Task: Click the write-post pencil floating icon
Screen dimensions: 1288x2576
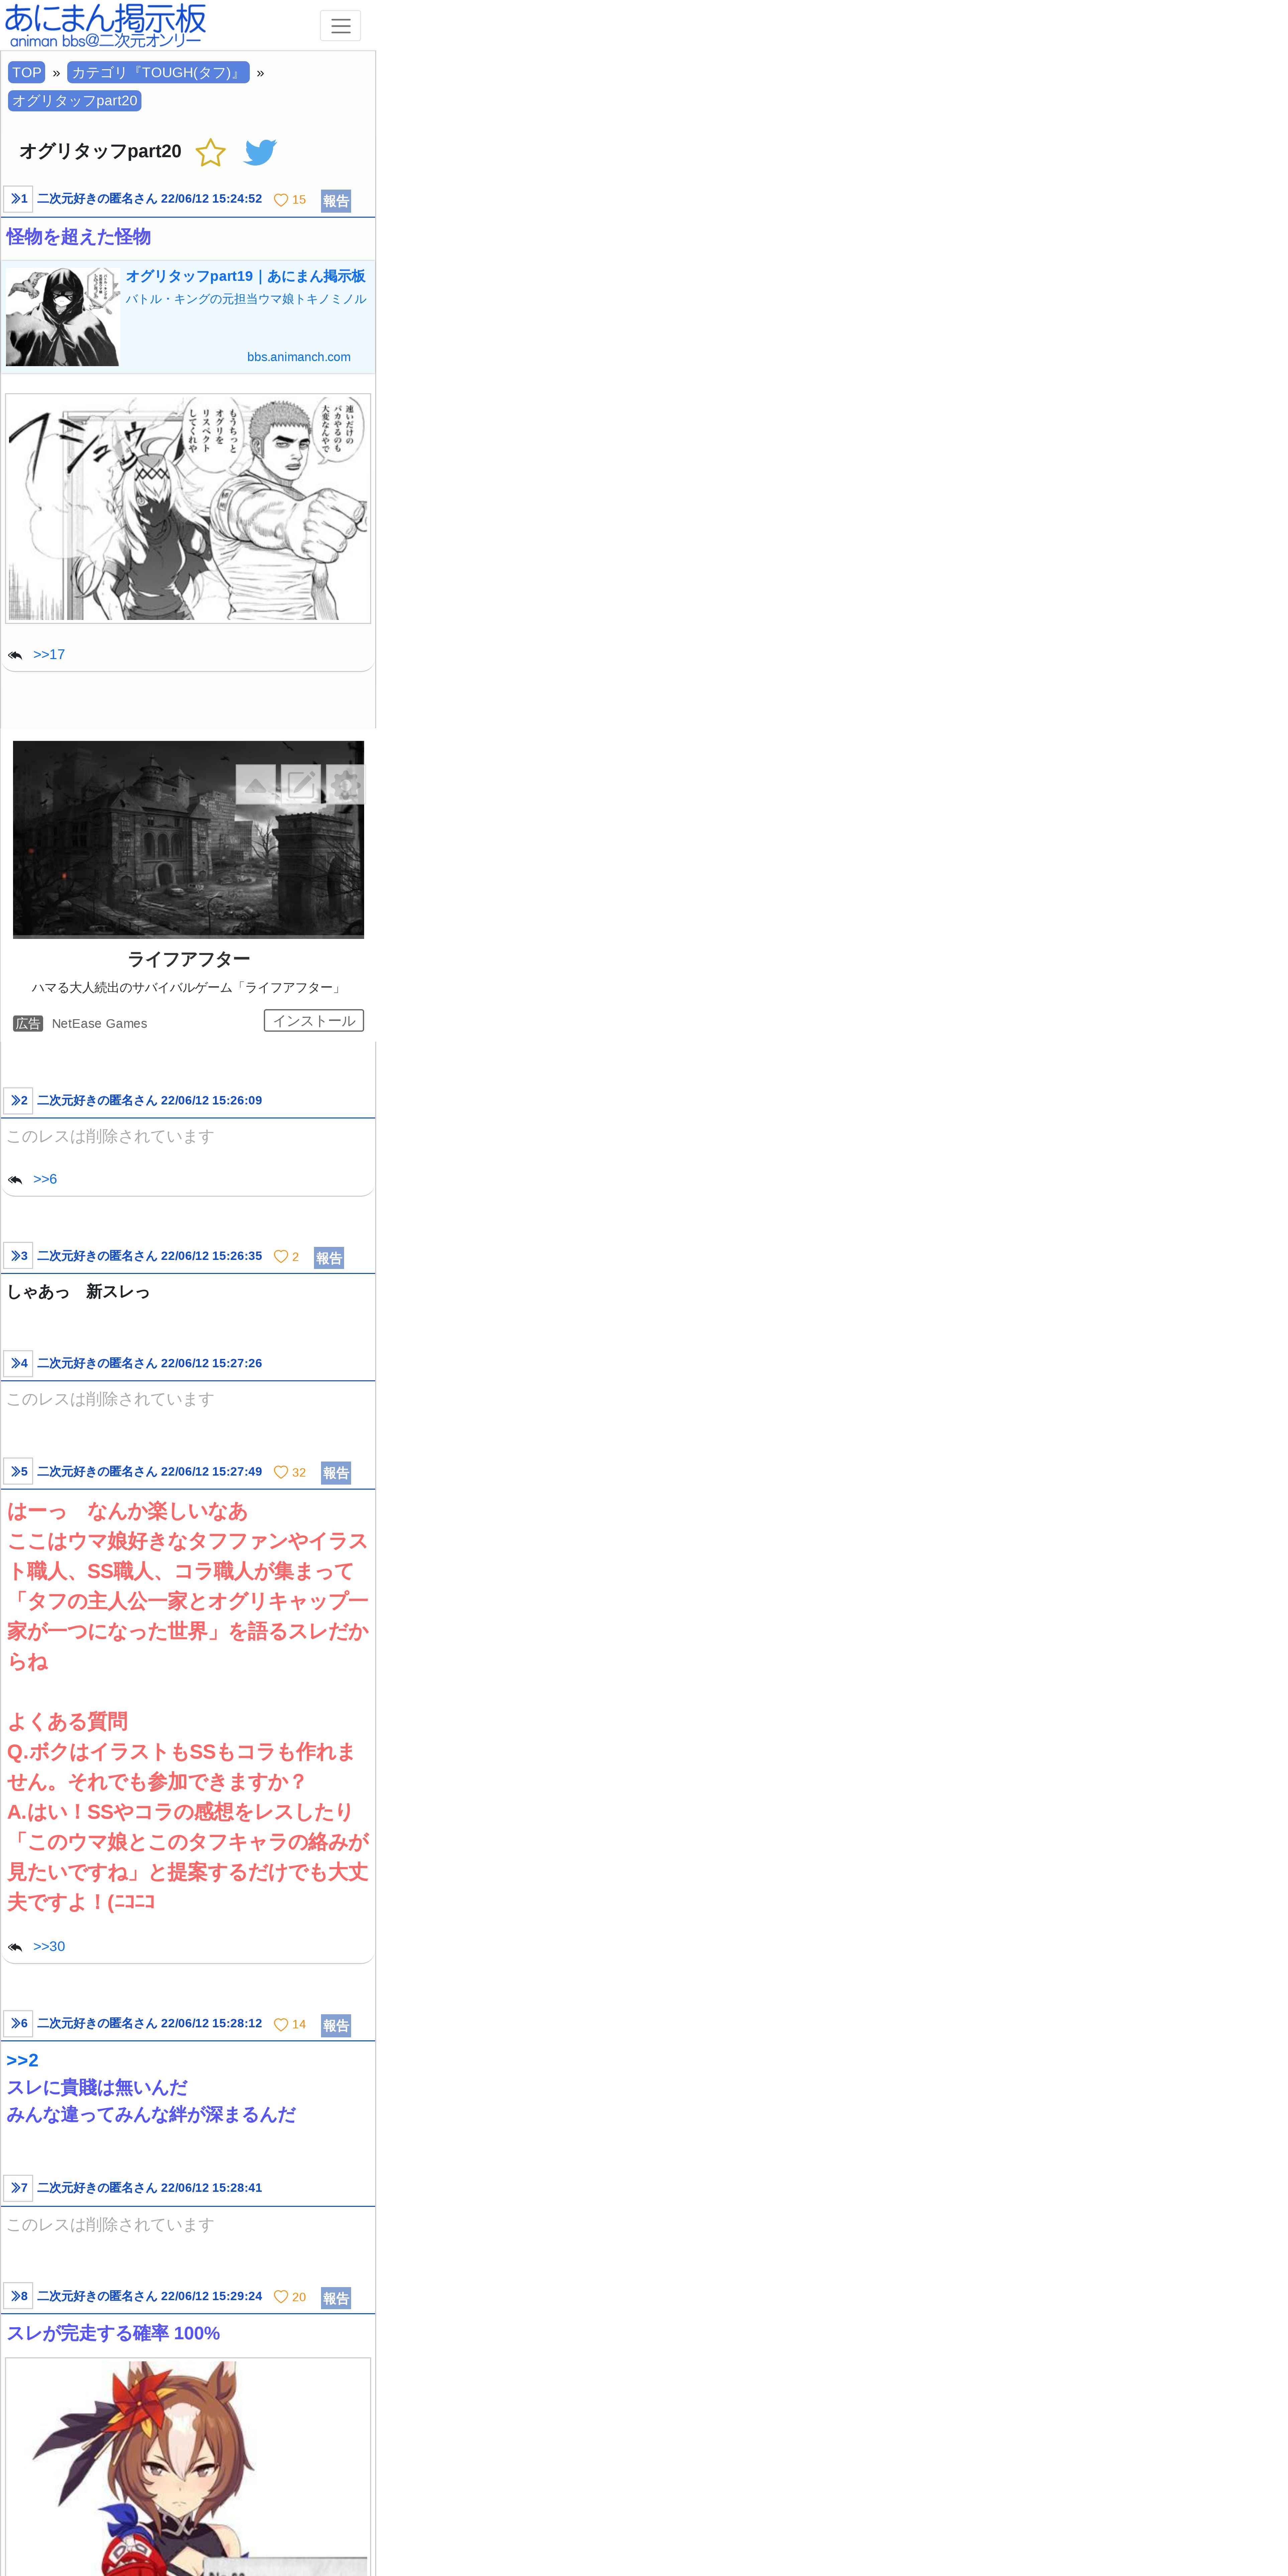Action: click(301, 785)
